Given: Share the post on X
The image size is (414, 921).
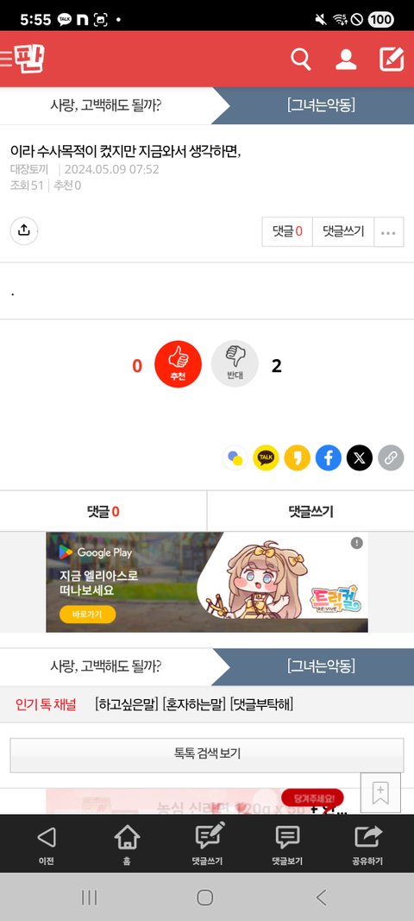Looking at the screenshot, I should tap(360, 457).
